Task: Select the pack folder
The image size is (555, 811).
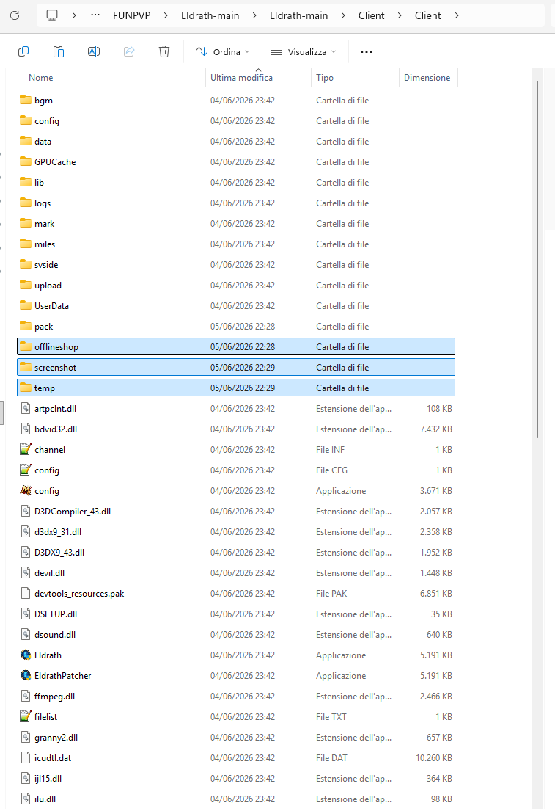Action: (236, 327)
